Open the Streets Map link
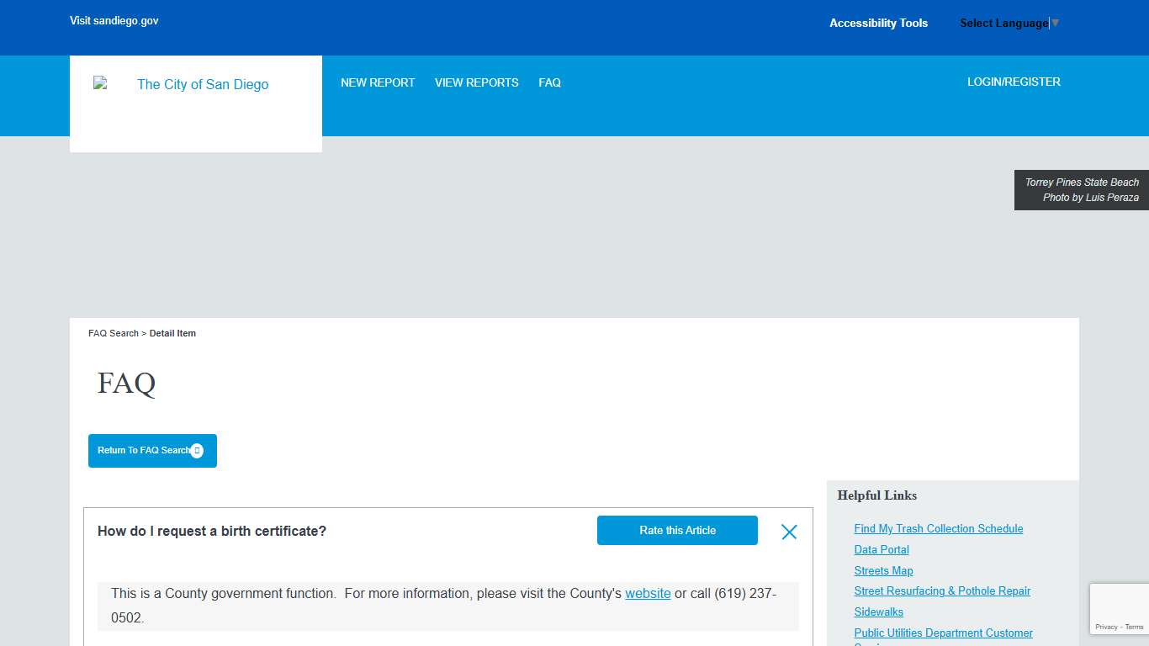The image size is (1149, 646). (x=883, y=571)
